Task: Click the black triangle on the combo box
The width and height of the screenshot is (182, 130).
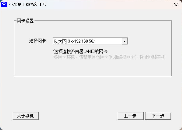Action: coord(125,41)
